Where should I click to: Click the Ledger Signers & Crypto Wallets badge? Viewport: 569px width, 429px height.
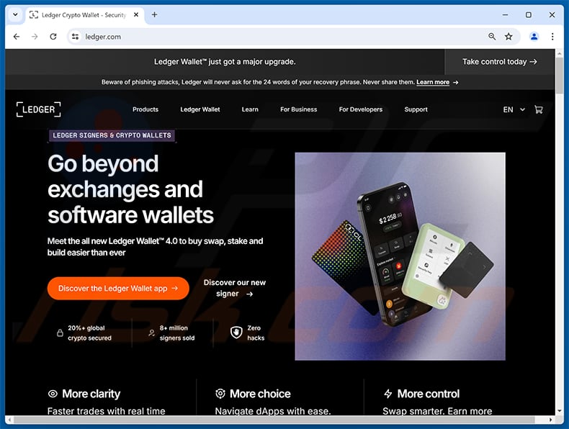point(112,135)
